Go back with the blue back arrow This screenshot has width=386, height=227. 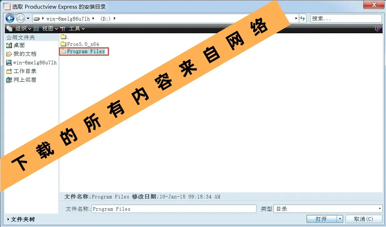click(x=10, y=18)
